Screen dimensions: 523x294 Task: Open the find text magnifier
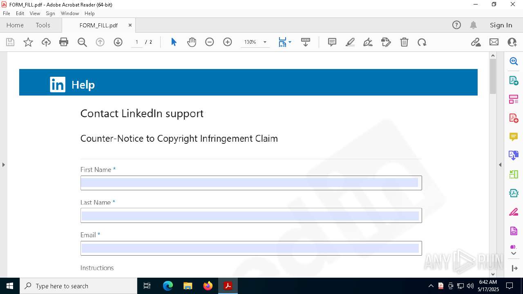(82, 42)
